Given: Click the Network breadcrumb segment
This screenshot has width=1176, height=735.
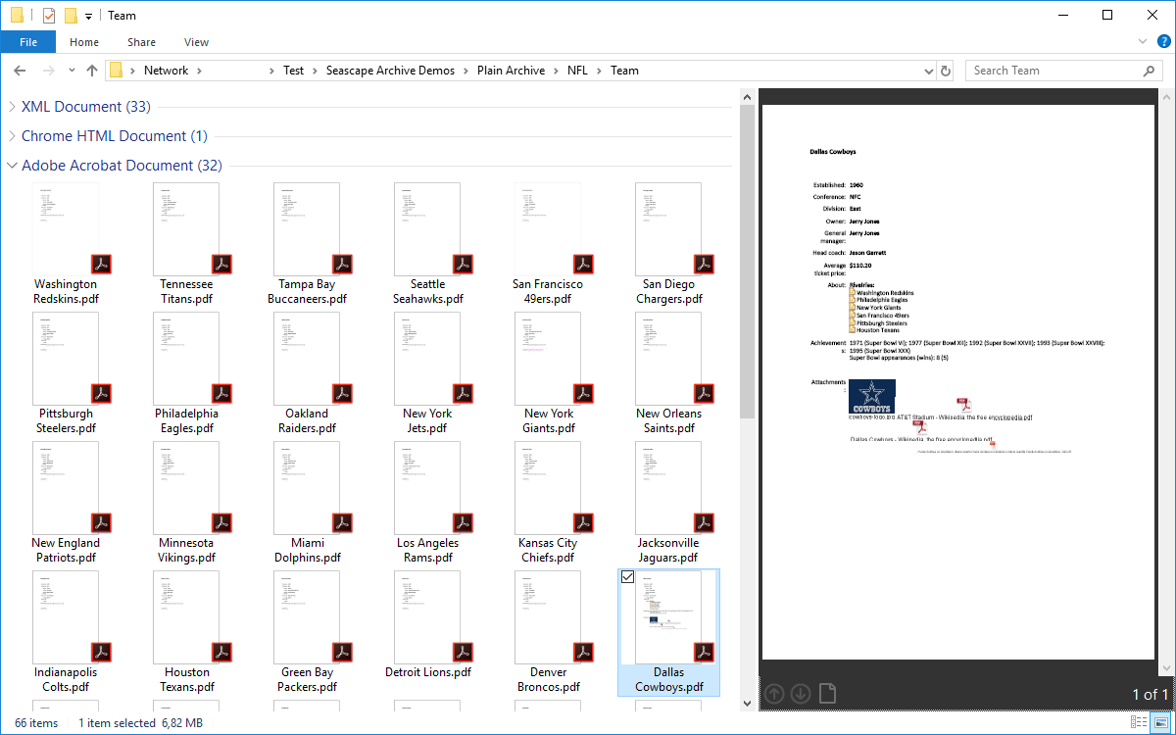Looking at the screenshot, I should (x=166, y=71).
